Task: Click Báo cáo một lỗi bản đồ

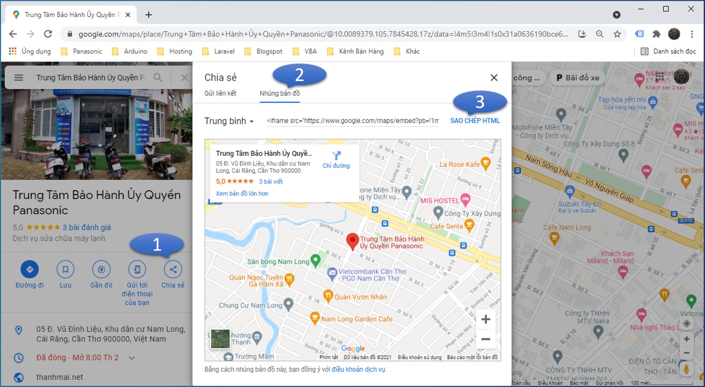Action: (472, 357)
